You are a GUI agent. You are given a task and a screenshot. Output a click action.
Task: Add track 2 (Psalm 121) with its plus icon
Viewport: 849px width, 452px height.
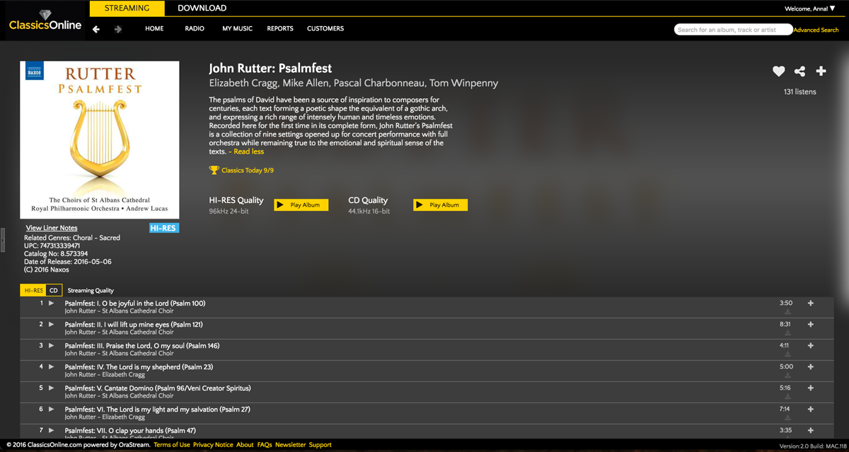coord(811,325)
